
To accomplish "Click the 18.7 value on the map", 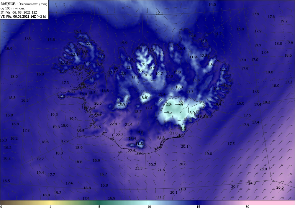I will (x=138, y=112).
